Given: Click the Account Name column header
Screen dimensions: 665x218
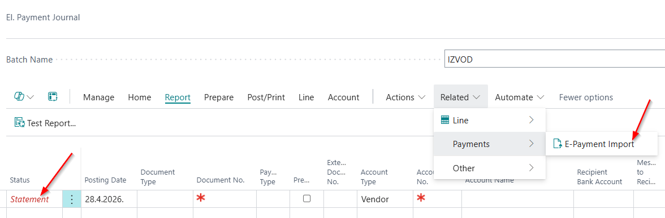Looking at the screenshot, I should click(x=490, y=180).
